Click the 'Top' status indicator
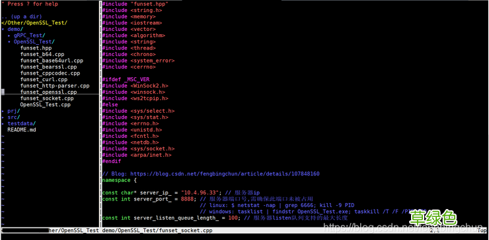This screenshot has height=240, width=489. pos(482,231)
